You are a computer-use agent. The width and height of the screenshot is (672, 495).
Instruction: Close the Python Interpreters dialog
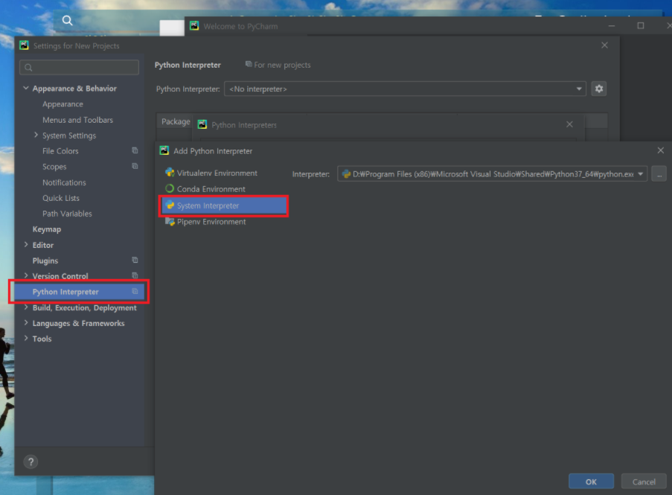click(x=569, y=124)
